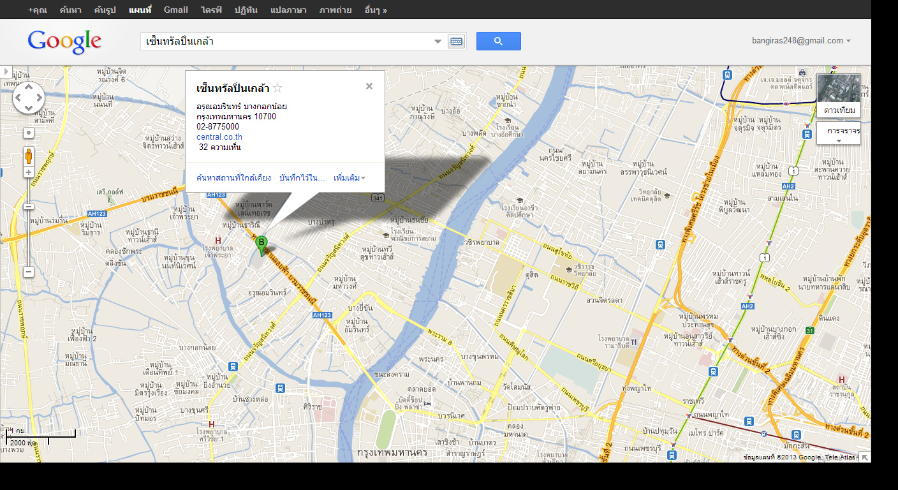Open the อื่นๆ » more services menu

tap(376, 10)
